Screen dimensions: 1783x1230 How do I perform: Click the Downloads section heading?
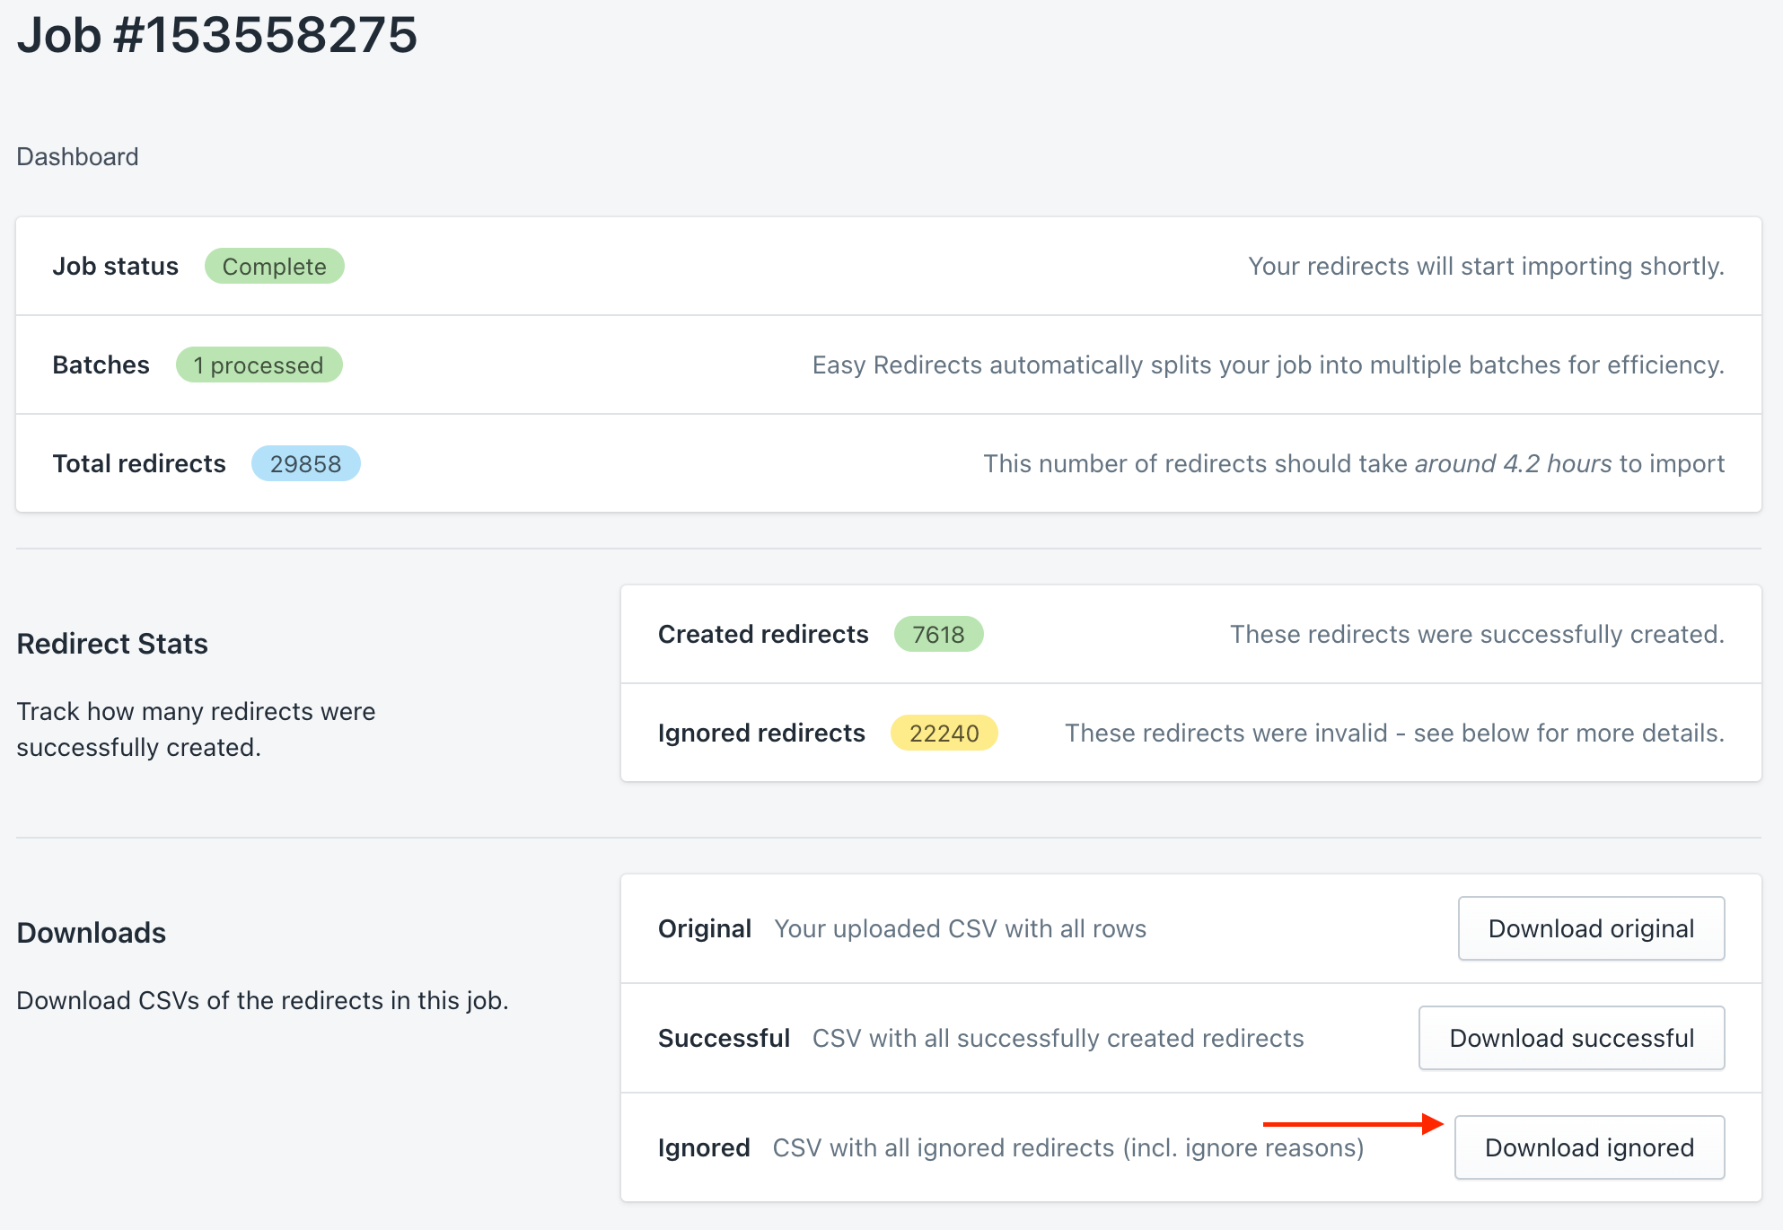(92, 933)
